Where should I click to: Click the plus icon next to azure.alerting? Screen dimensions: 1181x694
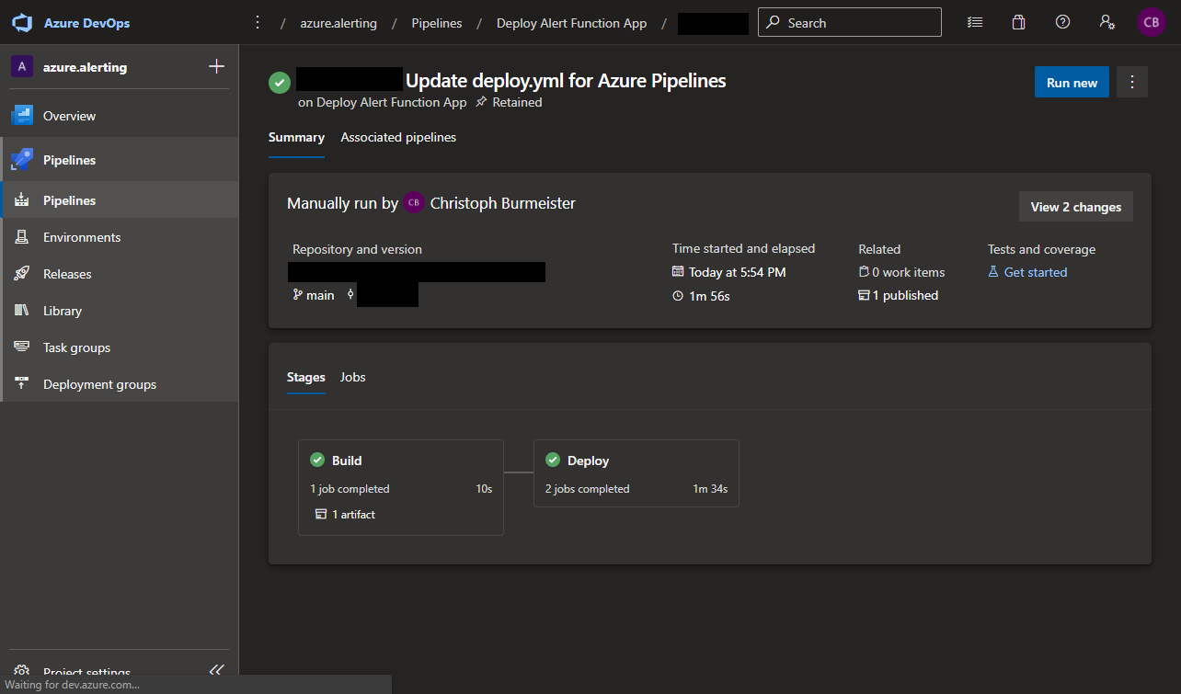pyautogui.click(x=217, y=66)
